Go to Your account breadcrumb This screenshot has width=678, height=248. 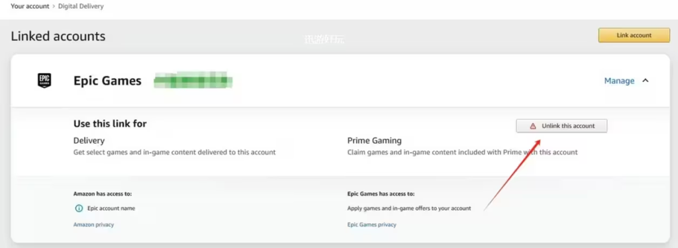(29, 7)
